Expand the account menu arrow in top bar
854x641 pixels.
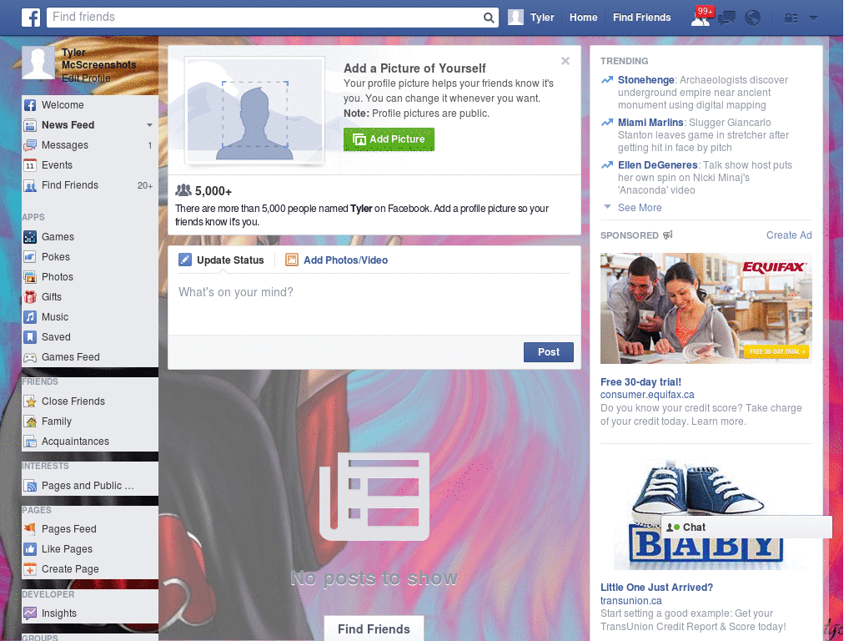[x=814, y=18]
